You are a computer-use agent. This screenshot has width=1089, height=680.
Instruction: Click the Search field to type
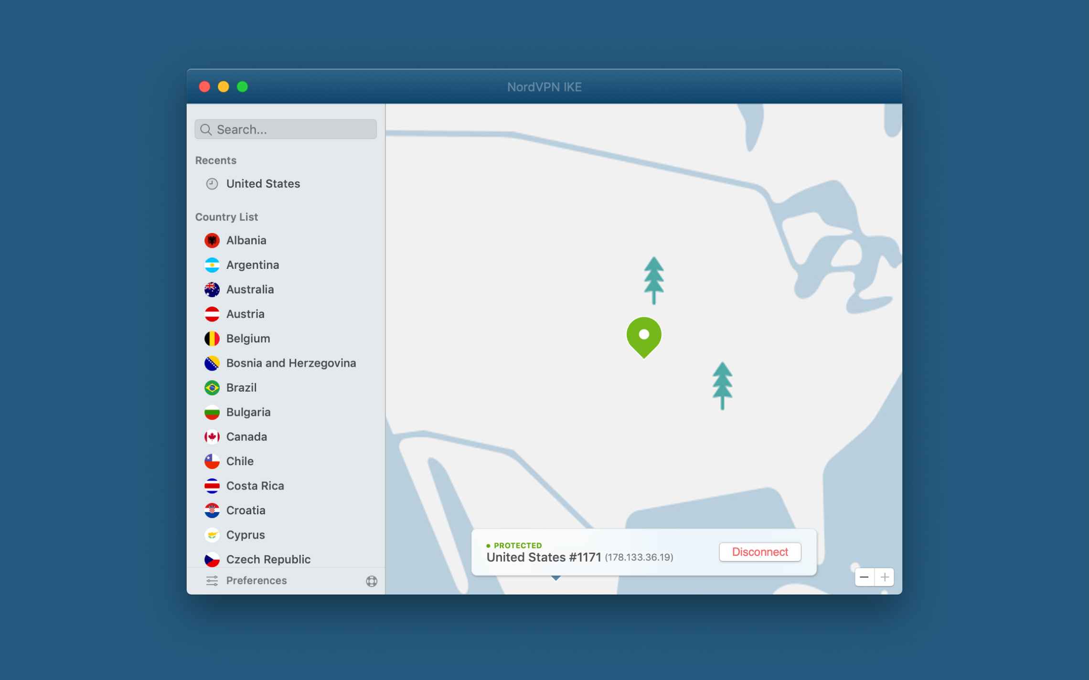point(285,128)
